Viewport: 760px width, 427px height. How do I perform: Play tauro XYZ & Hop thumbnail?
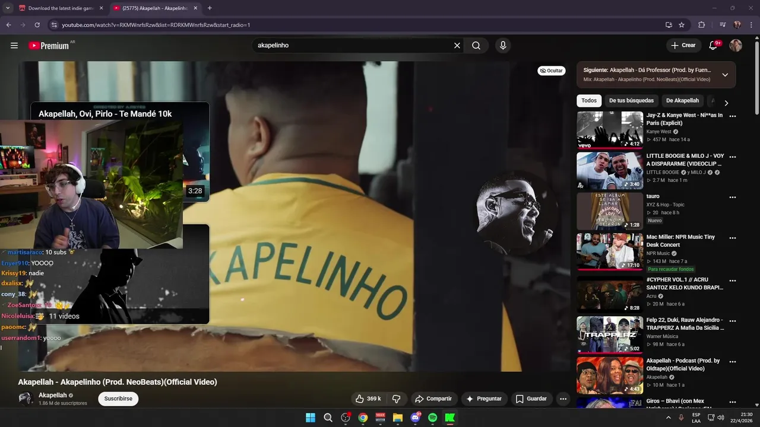click(610, 211)
